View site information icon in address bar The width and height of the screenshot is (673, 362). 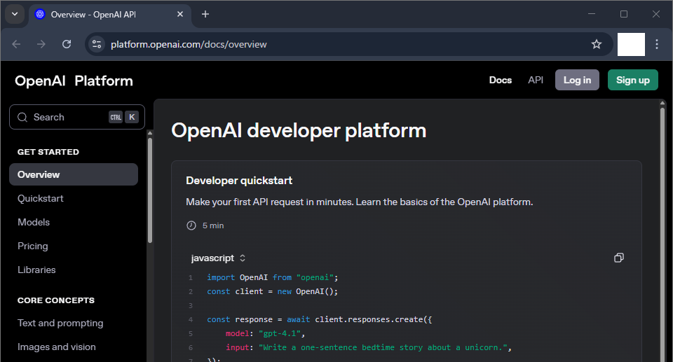coord(97,44)
